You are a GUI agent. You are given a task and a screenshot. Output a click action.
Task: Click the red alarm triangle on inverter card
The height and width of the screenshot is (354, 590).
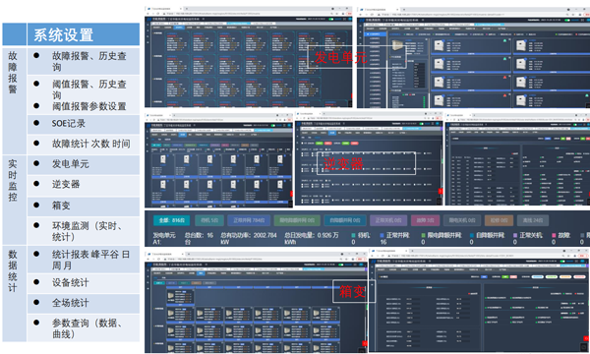504,77
